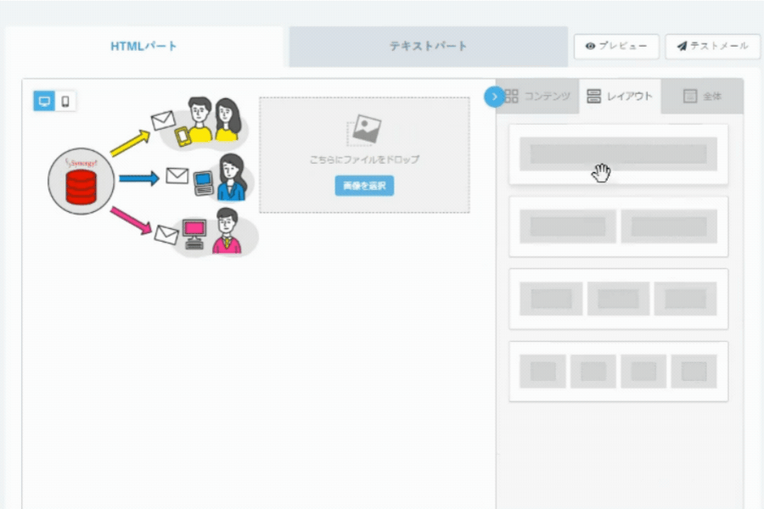Pick the three-column layout block
This screenshot has height=509, width=764.
pyautogui.click(x=618, y=299)
